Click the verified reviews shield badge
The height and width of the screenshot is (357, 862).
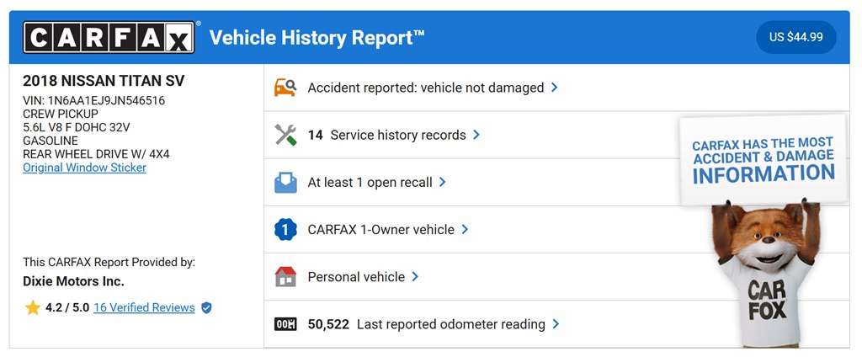pos(206,308)
